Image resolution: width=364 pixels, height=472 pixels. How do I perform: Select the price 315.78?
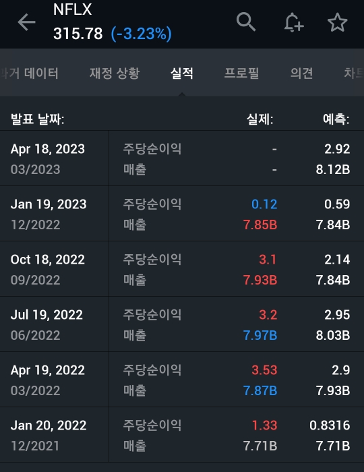click(78, 34)
